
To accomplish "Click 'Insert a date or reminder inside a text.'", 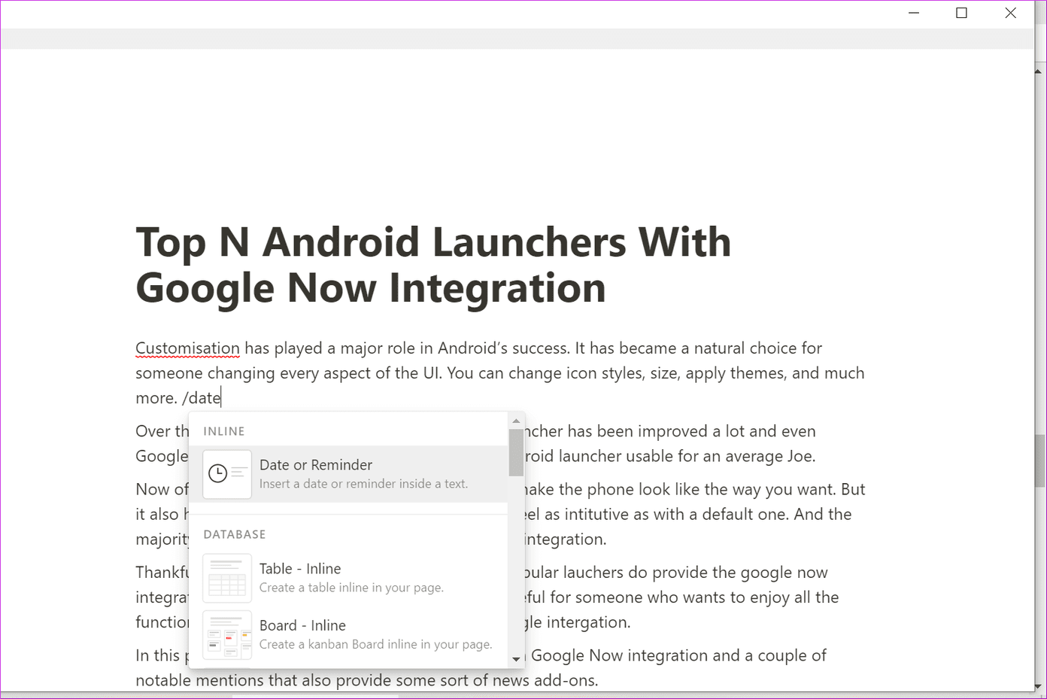I will (x=363, y=484).
